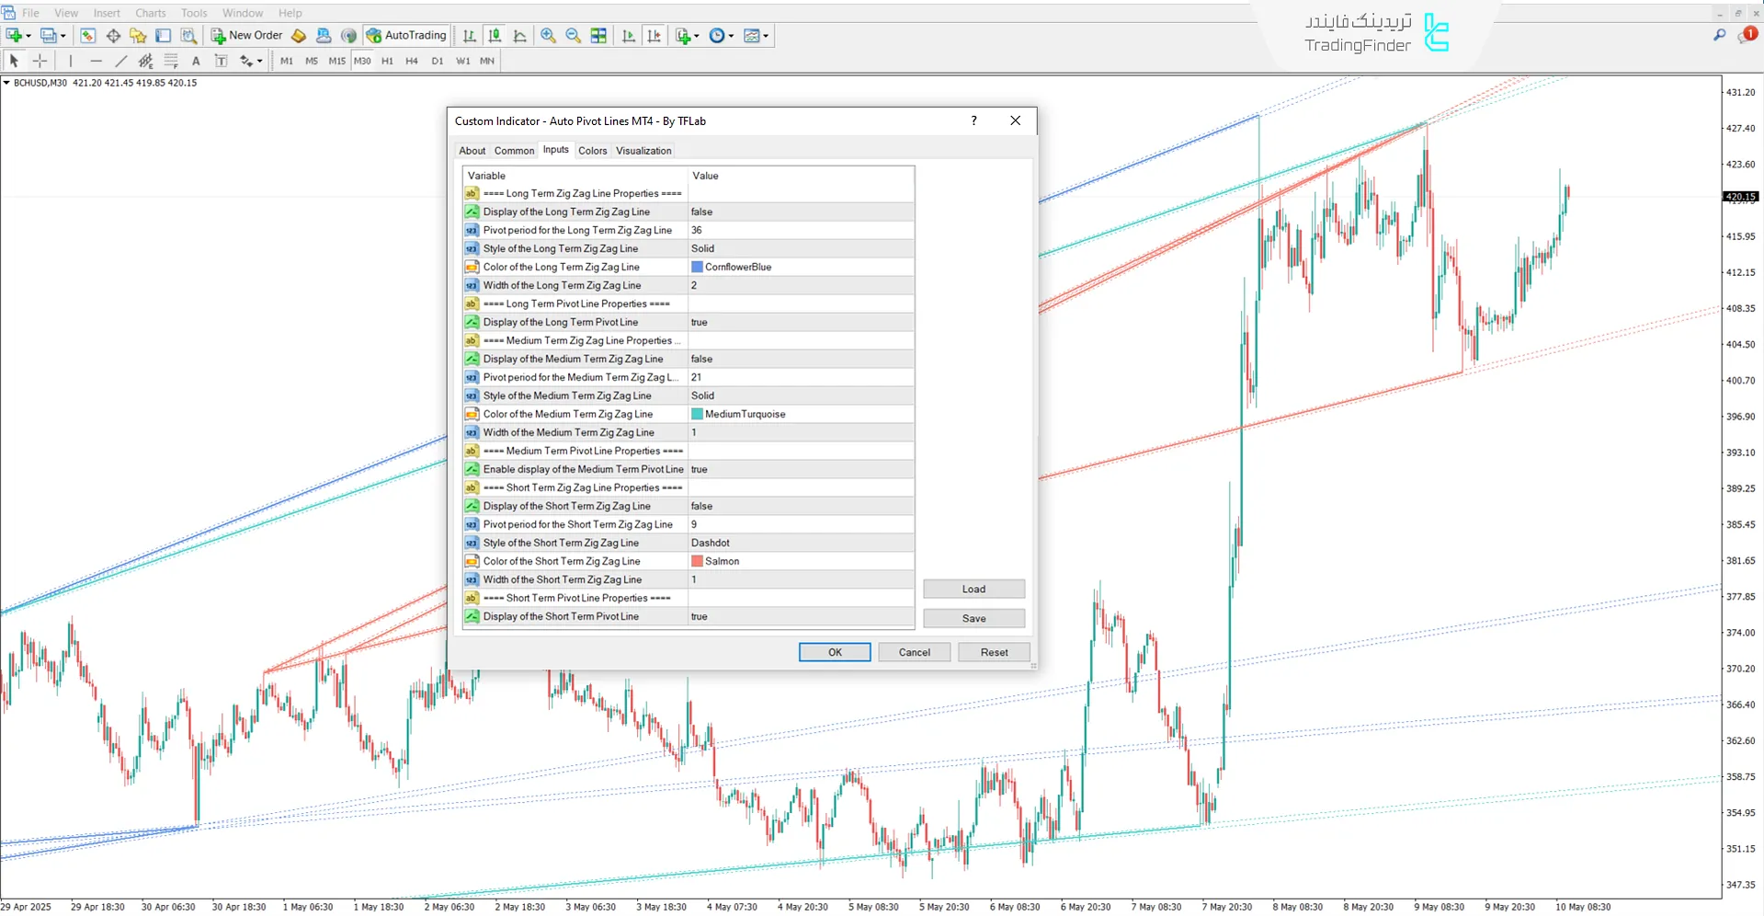The width and height of the screenshot is (1764, 916).
Task: Select the Crosshair tool
Action: pyautogui.click(x=40, y=61)
